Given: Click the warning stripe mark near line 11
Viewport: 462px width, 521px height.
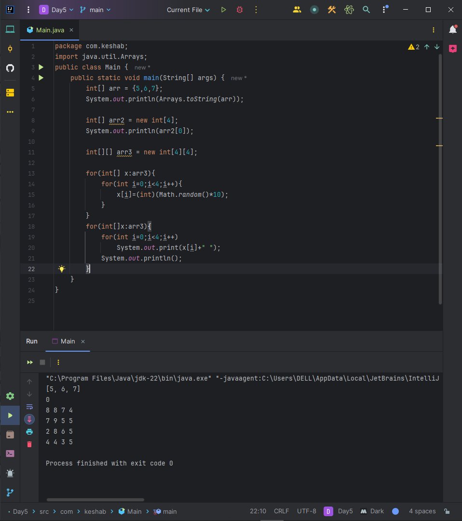Looking at the screenshot, I should pos(439,146).
